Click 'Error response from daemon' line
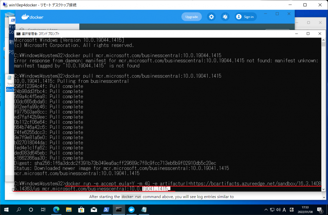 (x=166, y=61)
